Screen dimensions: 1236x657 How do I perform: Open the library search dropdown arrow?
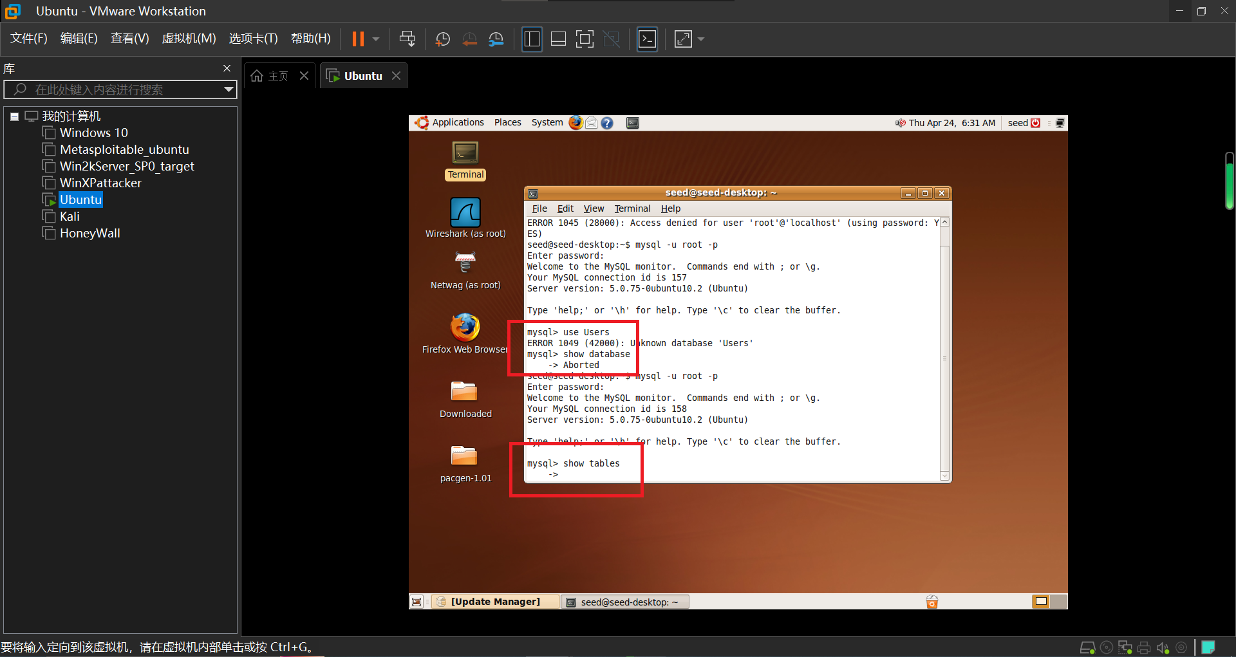pos(229,89)
